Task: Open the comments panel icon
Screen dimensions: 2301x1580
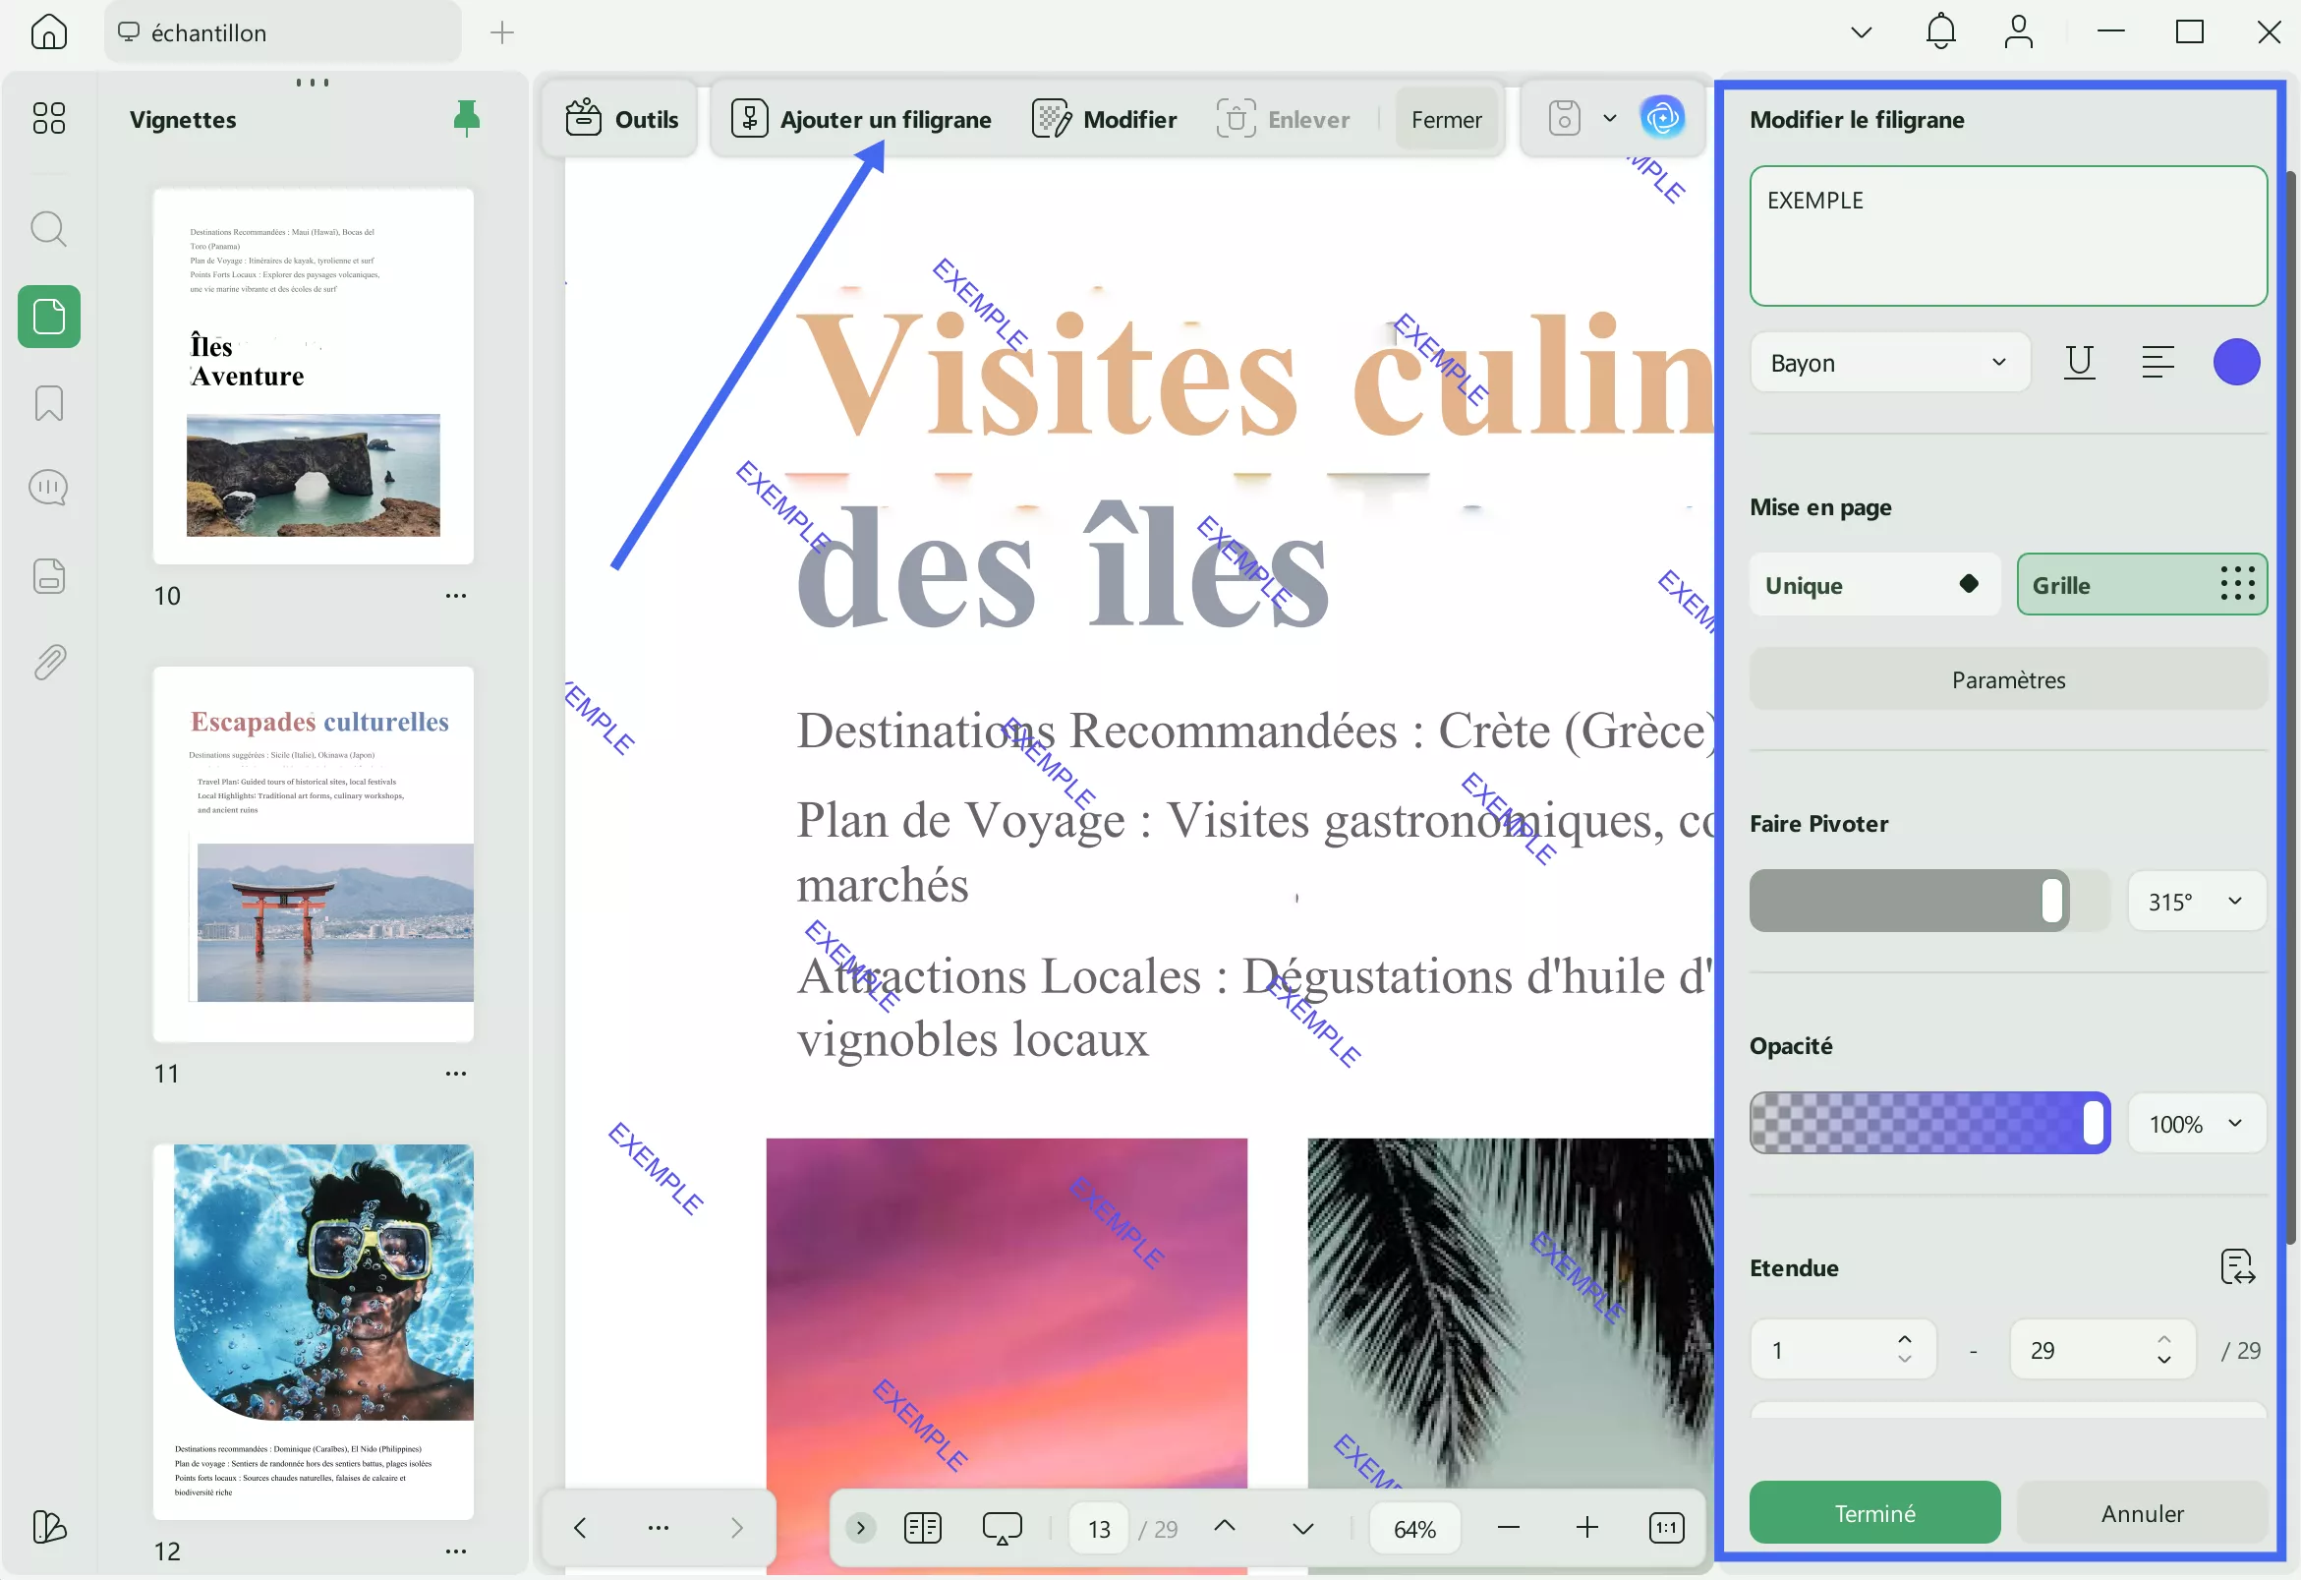Action: [x=48, y=488]
